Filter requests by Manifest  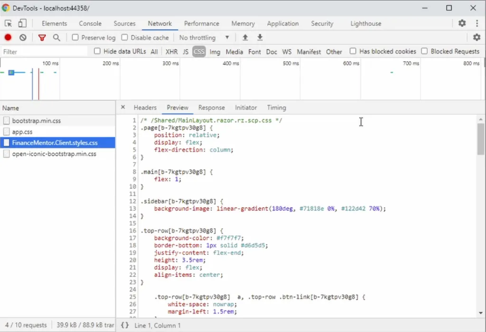(308, 52)
